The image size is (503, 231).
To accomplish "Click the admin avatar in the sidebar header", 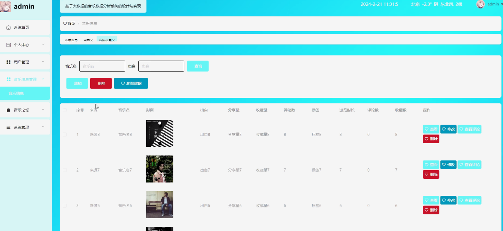I will pos(6,6).
